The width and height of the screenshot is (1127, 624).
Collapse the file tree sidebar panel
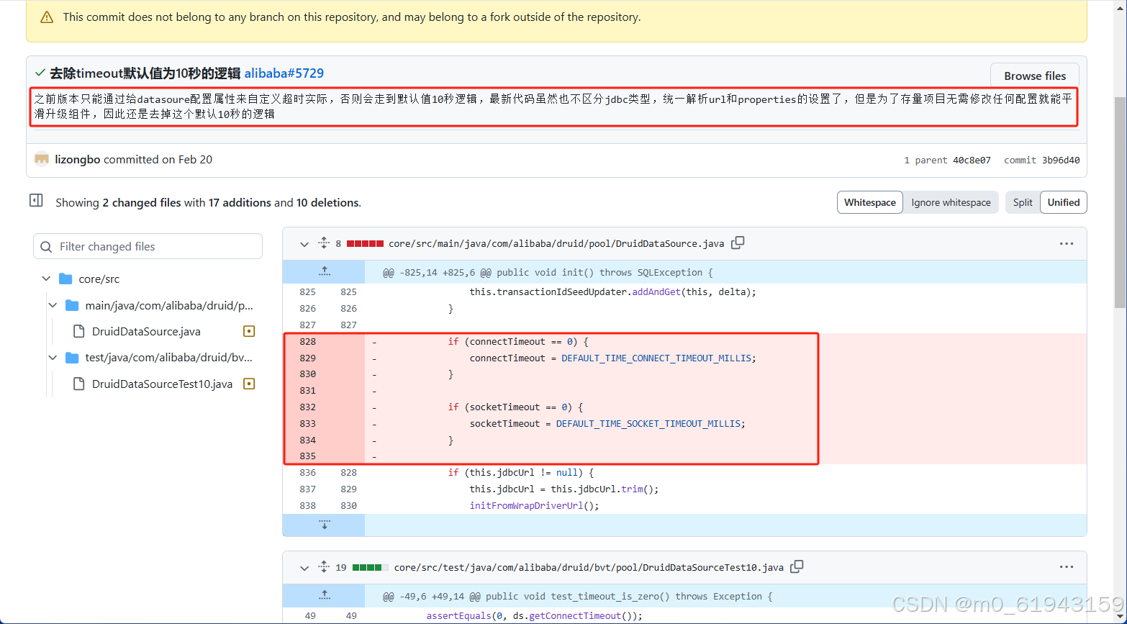(36, 199)
